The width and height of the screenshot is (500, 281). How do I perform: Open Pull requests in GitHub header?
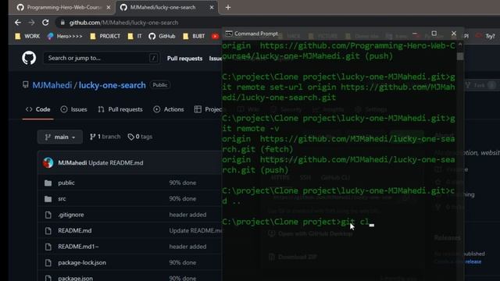(x=184, y=59)
